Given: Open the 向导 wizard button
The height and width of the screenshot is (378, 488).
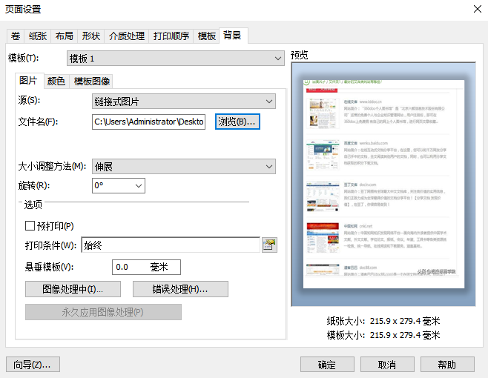Looking at the screenshot, I should (x=32, y=365).
